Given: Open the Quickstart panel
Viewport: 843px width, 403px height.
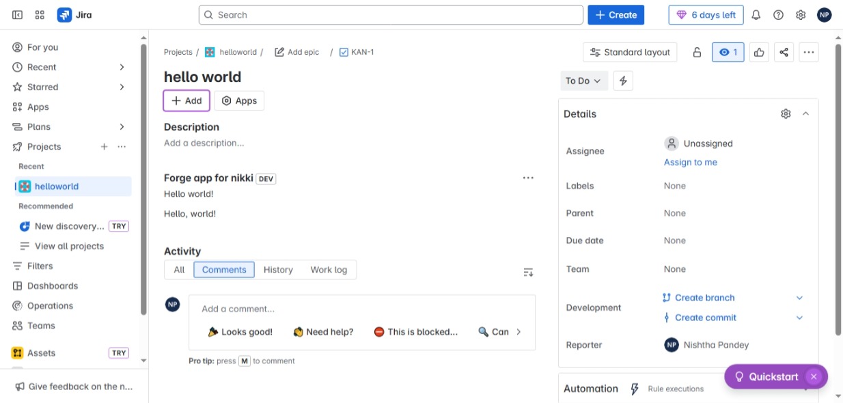Looking at the screenshot, I should click(766, 377).
